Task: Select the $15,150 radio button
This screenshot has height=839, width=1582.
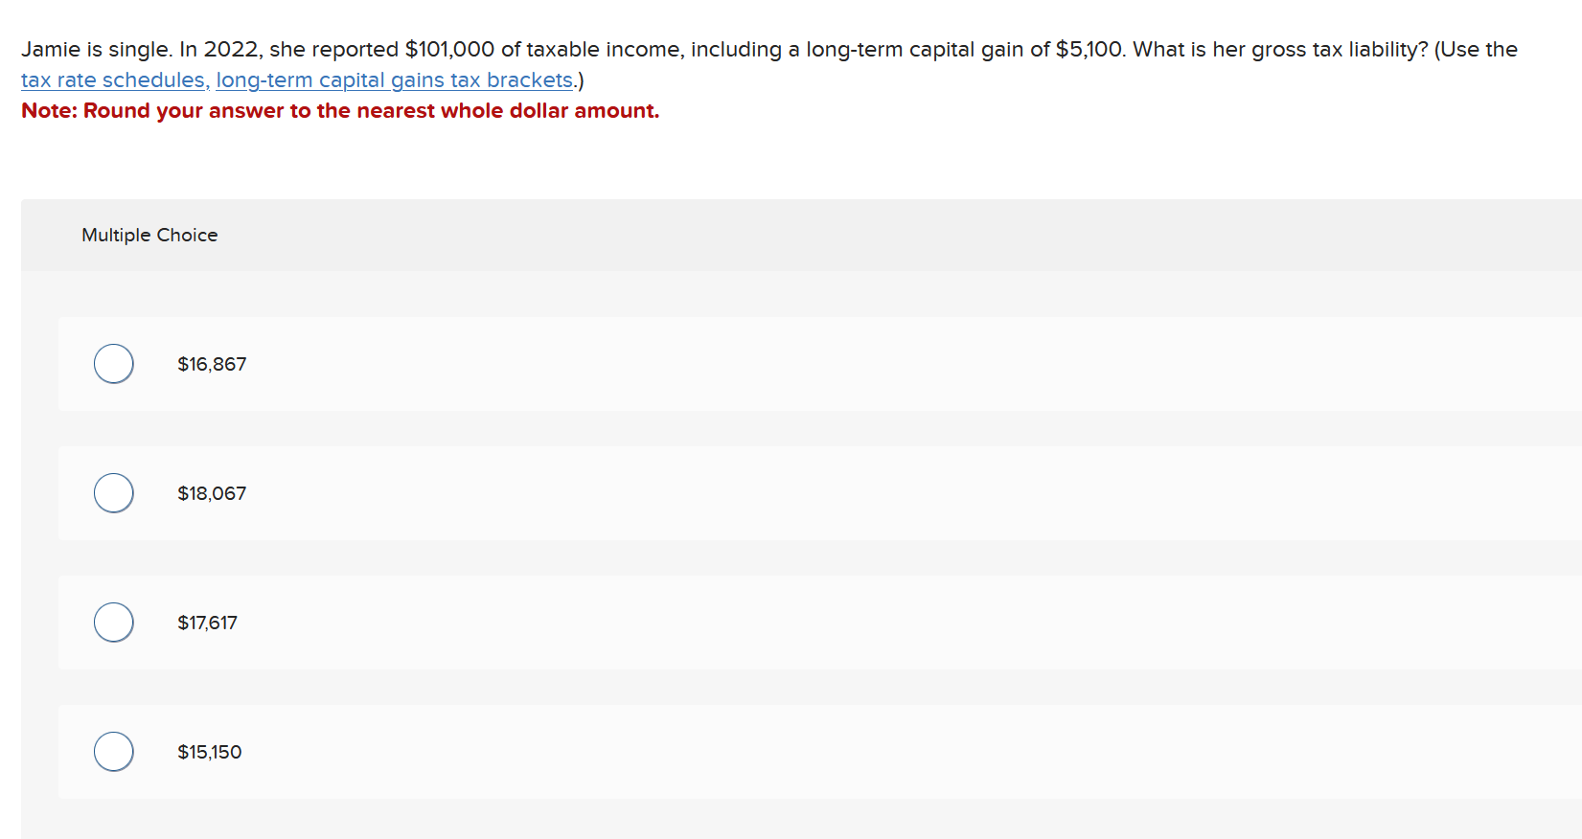Action: click(x=113, y=752)
